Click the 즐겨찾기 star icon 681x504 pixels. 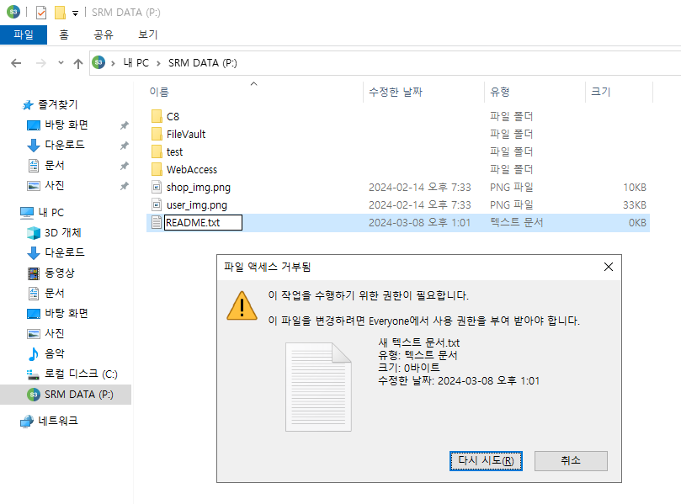[28, 105]
